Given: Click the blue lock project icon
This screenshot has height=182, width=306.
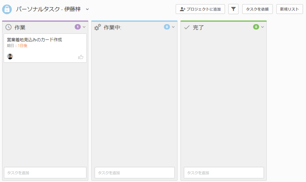Looking at the screenshot, I should pyautogui.click(x=7, y=9).
